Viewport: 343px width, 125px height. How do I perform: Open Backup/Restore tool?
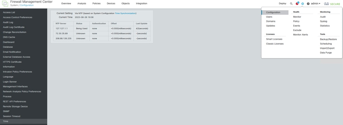point(328,39)
